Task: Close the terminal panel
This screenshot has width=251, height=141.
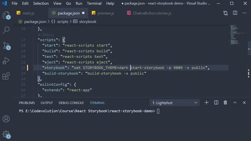Action: 244,103
